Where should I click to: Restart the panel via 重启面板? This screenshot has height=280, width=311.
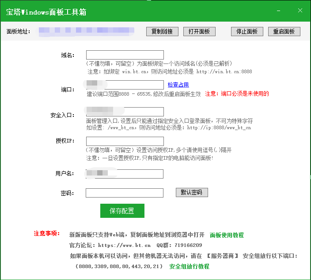[x=284, y=31]
